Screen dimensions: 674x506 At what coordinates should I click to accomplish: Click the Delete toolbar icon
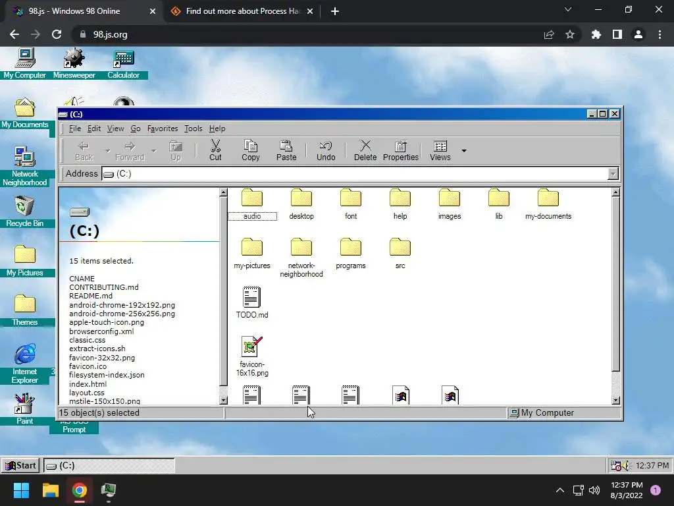coord(365,150)
